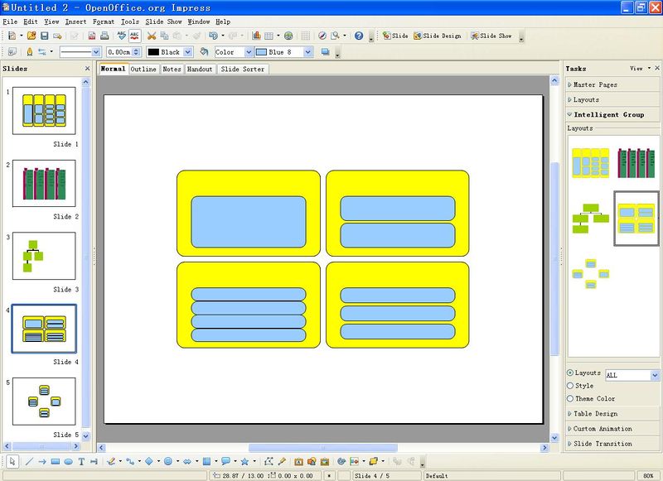
Task: Expand the Table Design section
Action: pos(612,413)
